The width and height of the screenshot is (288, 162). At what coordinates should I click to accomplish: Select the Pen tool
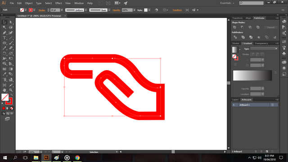pos(4,33)
